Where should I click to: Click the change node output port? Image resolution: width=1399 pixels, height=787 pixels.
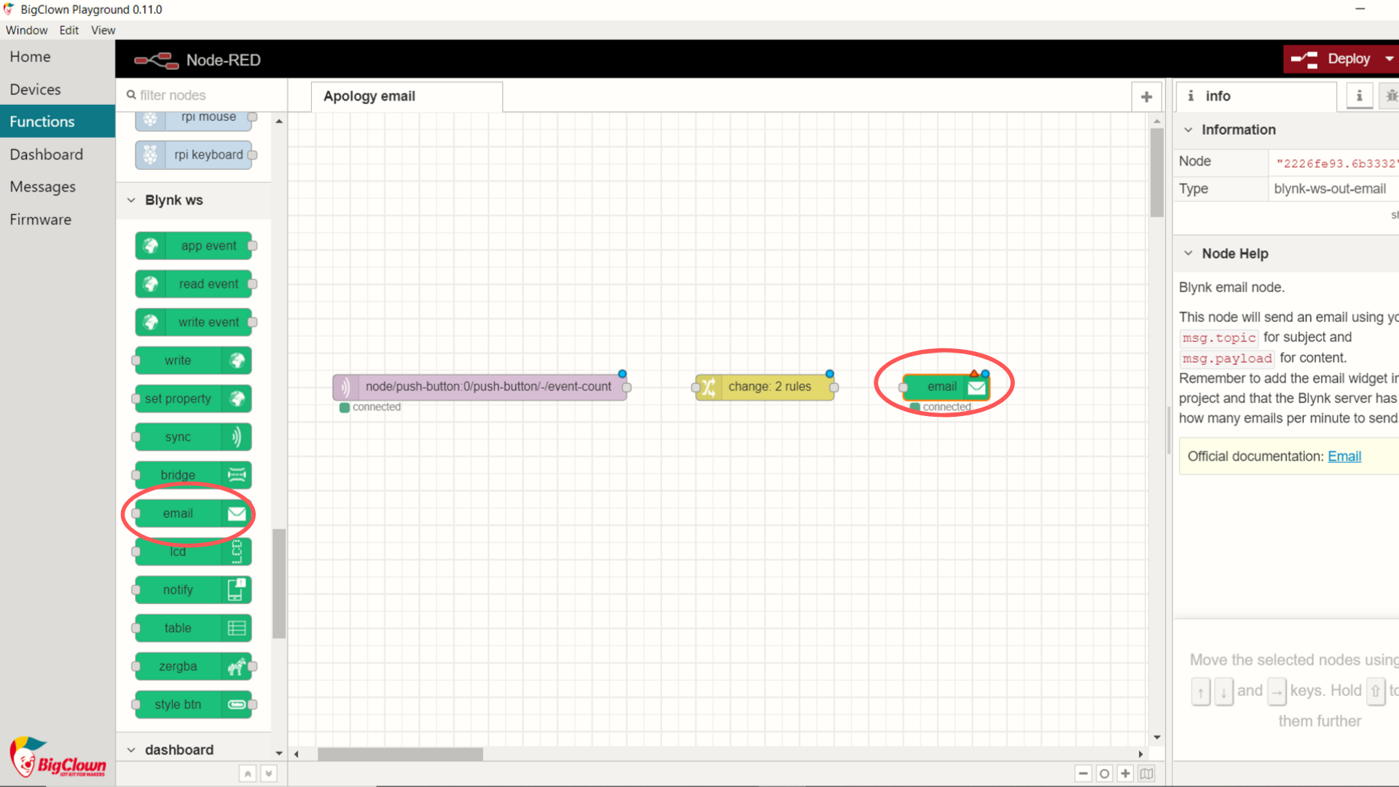coord(834,387)
